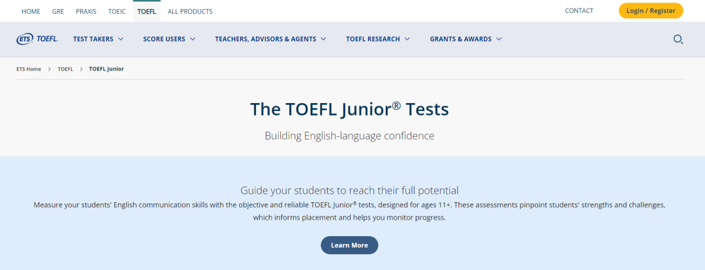Expand the Score Users menu
Image resolution: width=705 pixels, height=270 pixels.
169,39
